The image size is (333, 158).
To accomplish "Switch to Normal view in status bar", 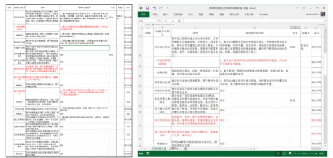I will pyautogui.click(x=278, y=154).
